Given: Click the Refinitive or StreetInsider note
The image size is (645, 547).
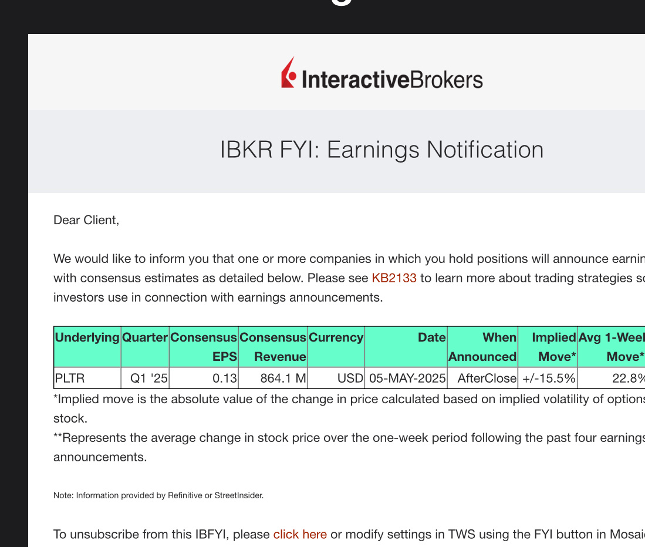Looking at the screenshot, I should pos(158,495).
